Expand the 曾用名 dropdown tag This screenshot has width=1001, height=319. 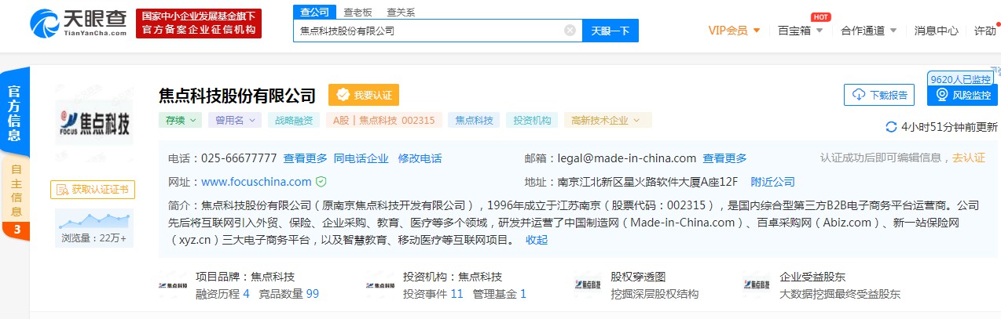pos(234,120)
